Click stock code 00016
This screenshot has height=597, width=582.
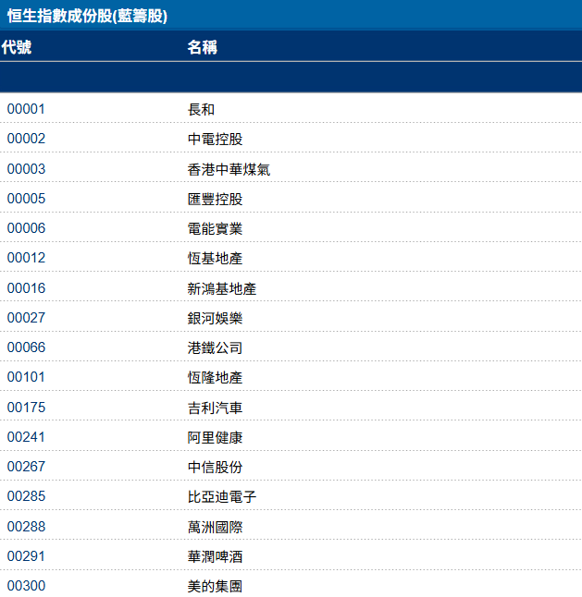pos(26,288)
